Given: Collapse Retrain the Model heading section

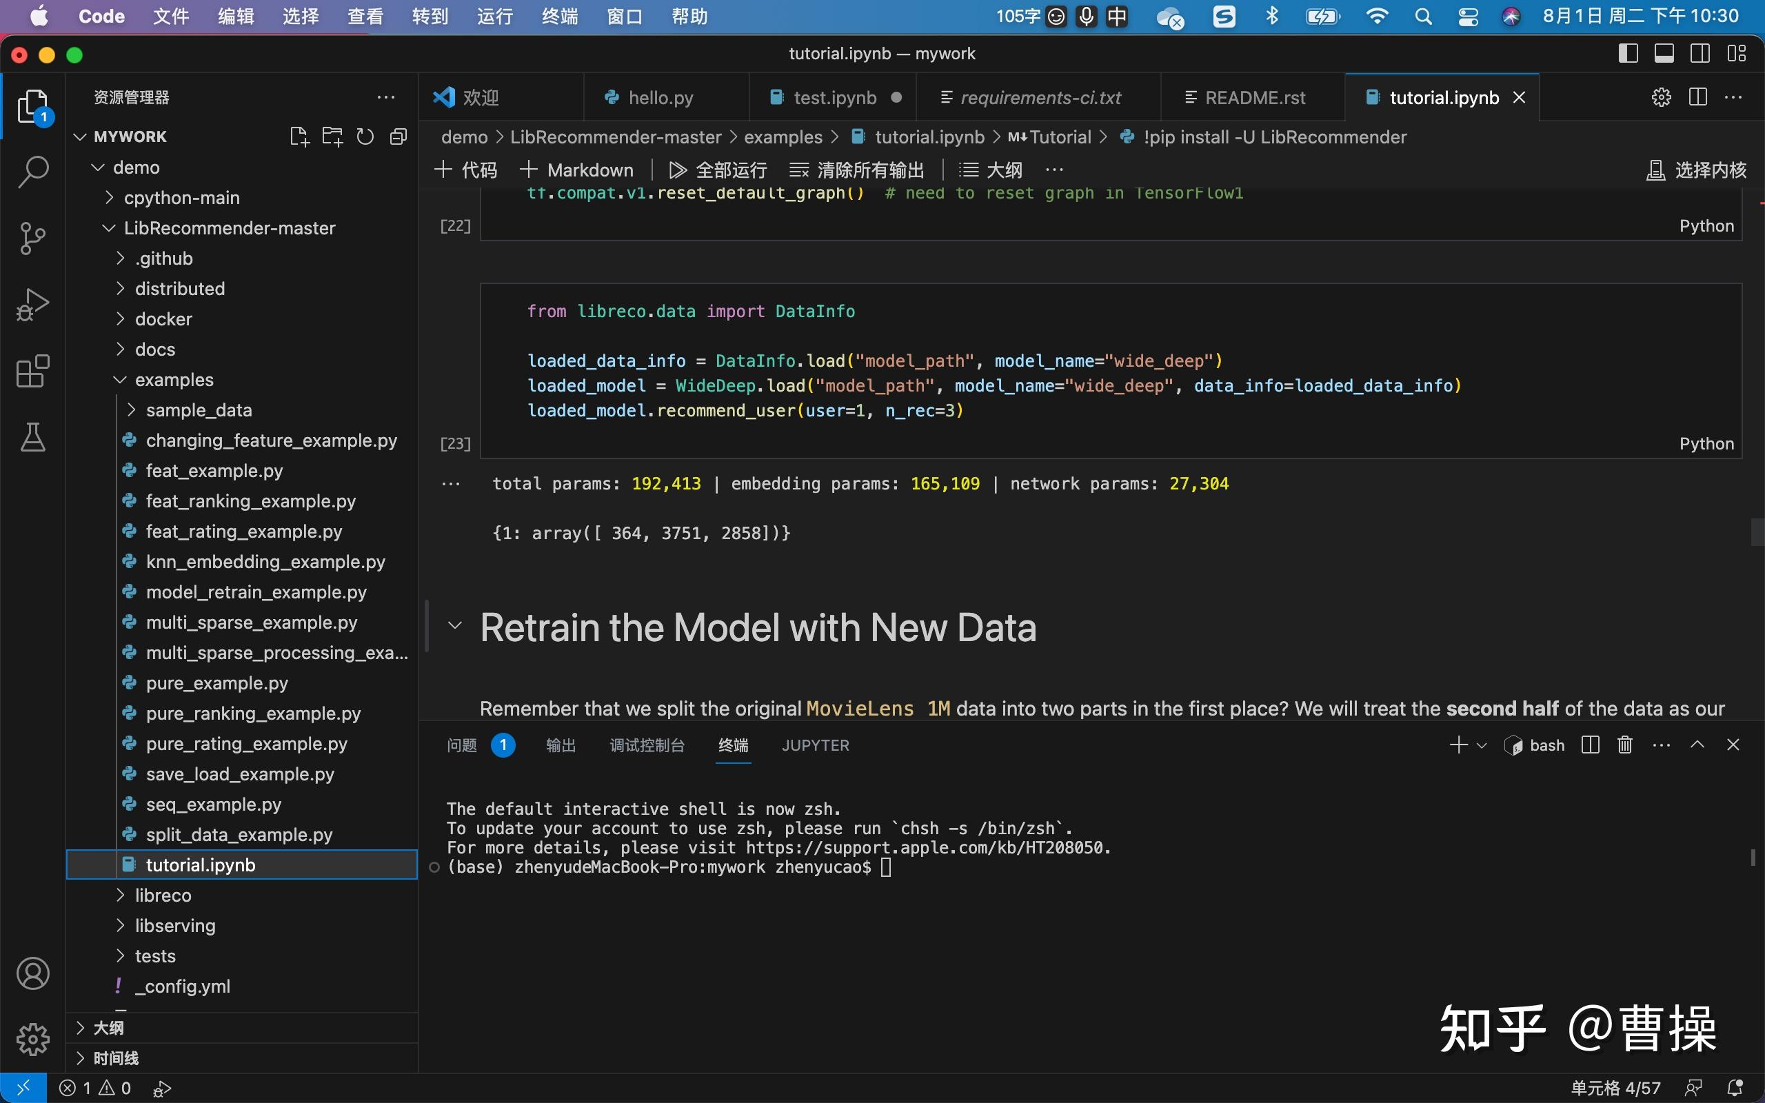Looking at the screenshot, I should coord(455,626).
